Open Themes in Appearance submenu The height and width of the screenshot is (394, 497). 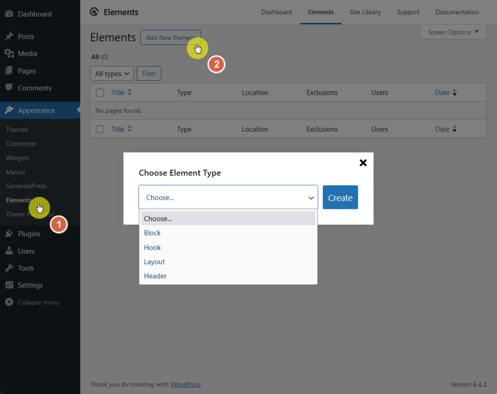(x=17, y=129)
